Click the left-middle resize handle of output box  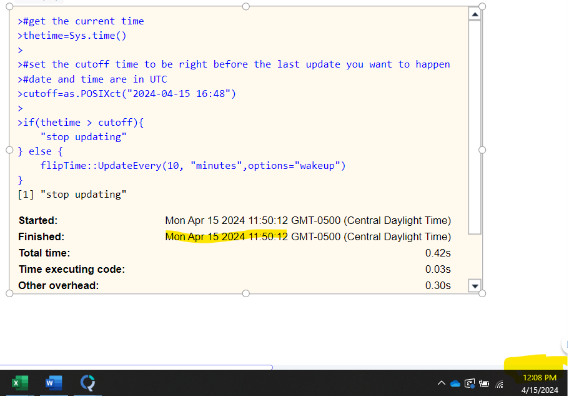point(9,150)
